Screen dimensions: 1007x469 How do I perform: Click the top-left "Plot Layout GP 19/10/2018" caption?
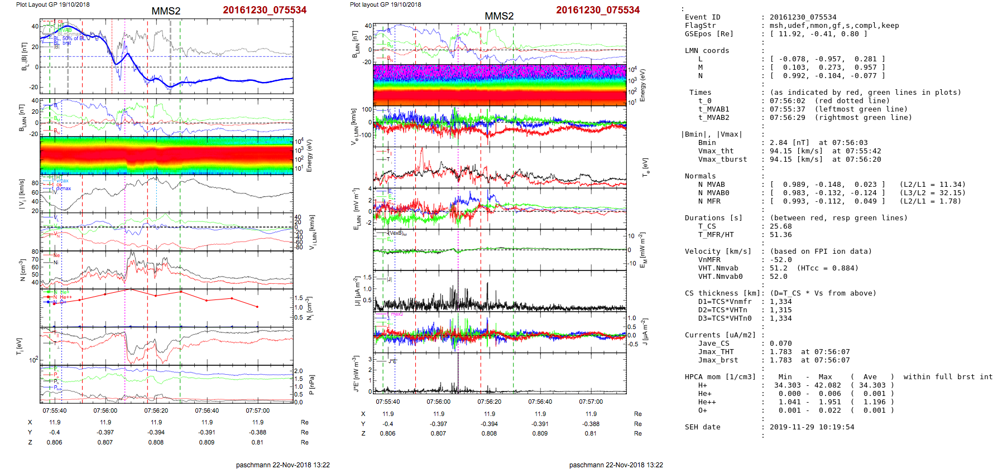52,4
